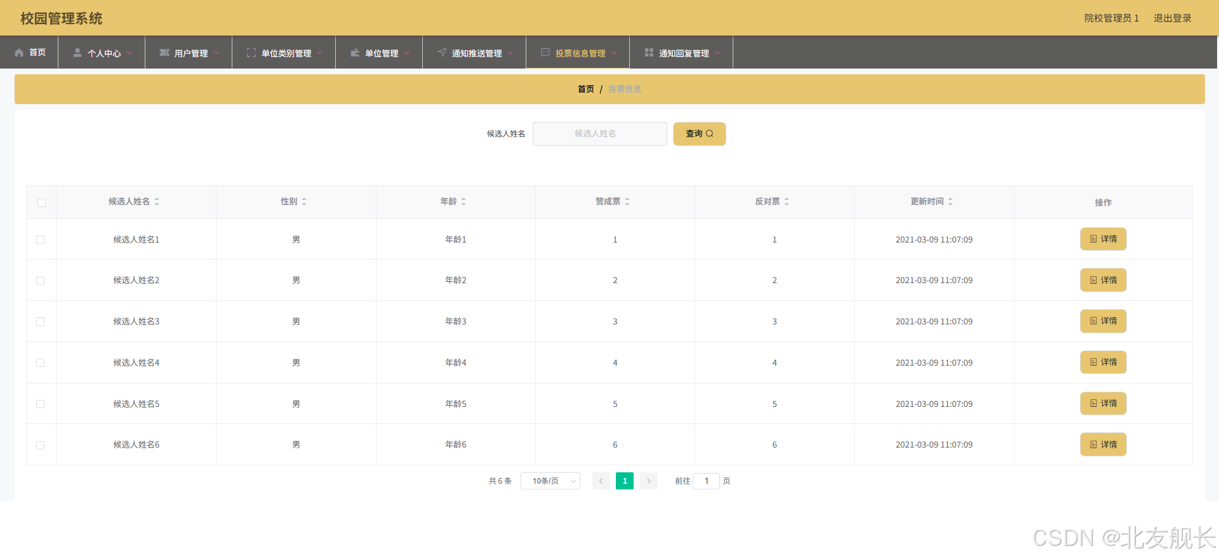
Task: Open 详情 for 候选人姓名4
Action: (1103, 362)
